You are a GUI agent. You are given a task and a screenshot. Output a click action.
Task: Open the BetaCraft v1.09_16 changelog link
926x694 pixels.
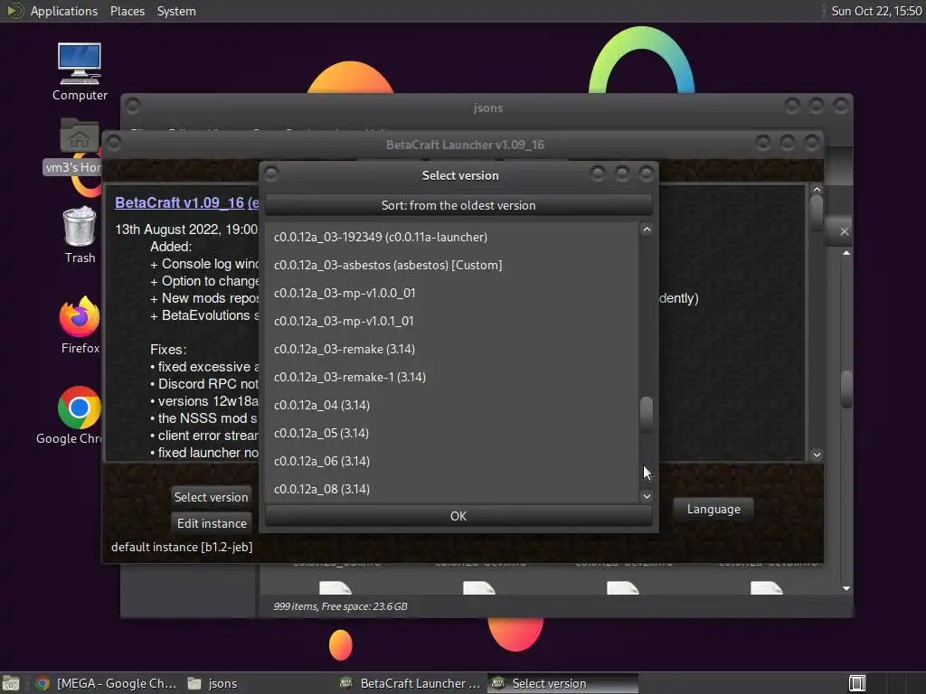[x=186, y=202]
